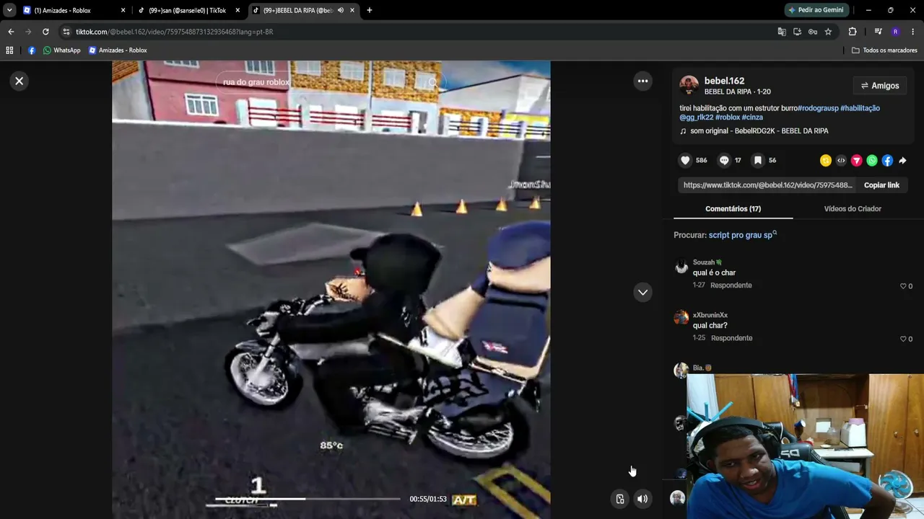Bookmark this page with star icon
The height and width of the screenshot is (519, 924).
828,32
